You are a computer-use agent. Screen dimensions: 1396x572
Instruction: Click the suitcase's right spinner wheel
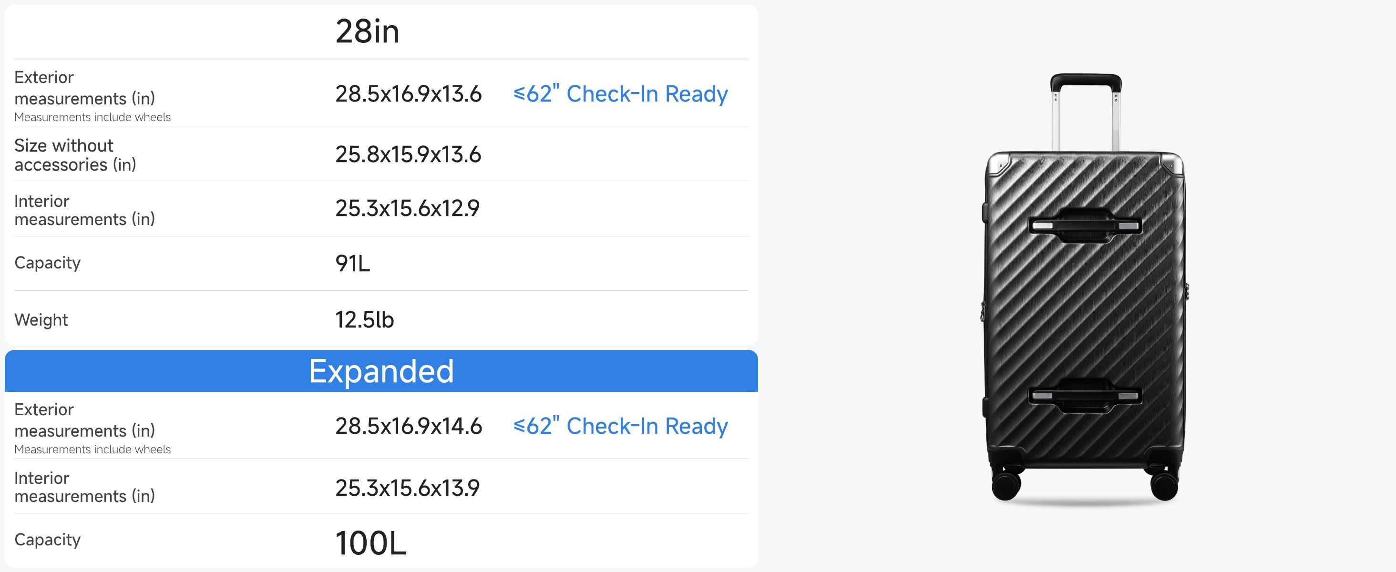[x=1163, y=484]
